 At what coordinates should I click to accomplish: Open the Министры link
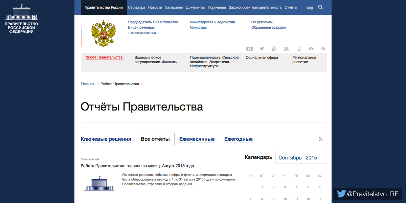click(198, 27)
